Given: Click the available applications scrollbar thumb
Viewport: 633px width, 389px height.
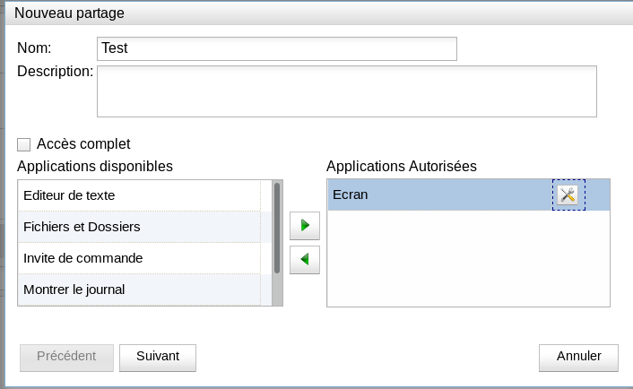Looking at the screenshot, I should tap(277, 228).
